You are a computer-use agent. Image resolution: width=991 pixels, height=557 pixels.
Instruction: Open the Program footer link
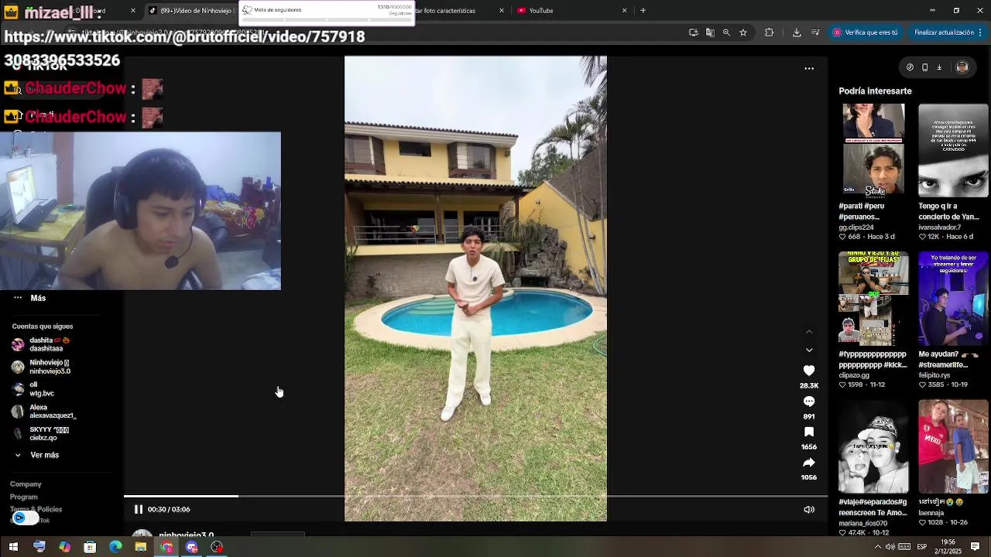click(24, 497)
